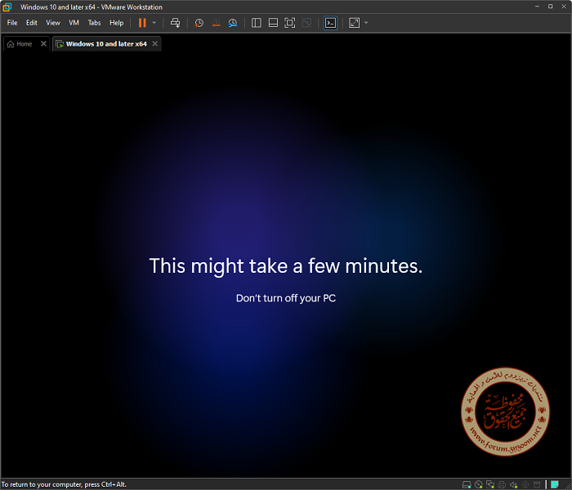Open the File menu
The width and height of the screenshot is (572, 490).
(12, 23)
